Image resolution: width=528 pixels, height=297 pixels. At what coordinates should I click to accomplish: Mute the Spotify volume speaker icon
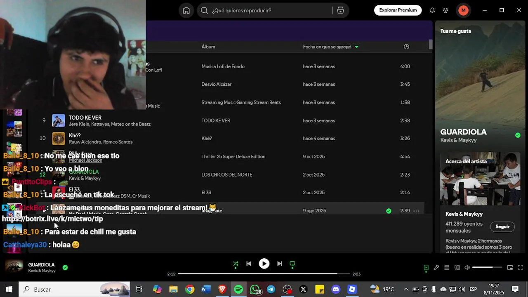point(467,268)
